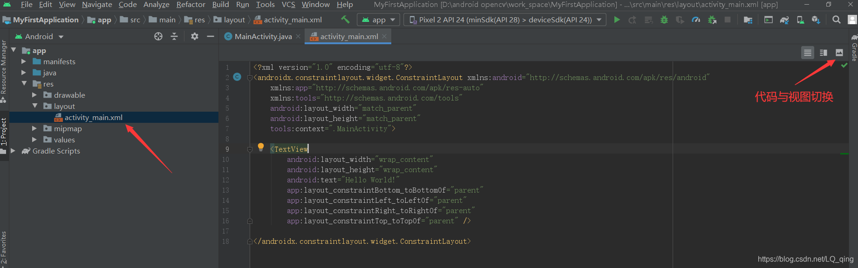Open the Android project view dropdown

[x=39, y=36]
